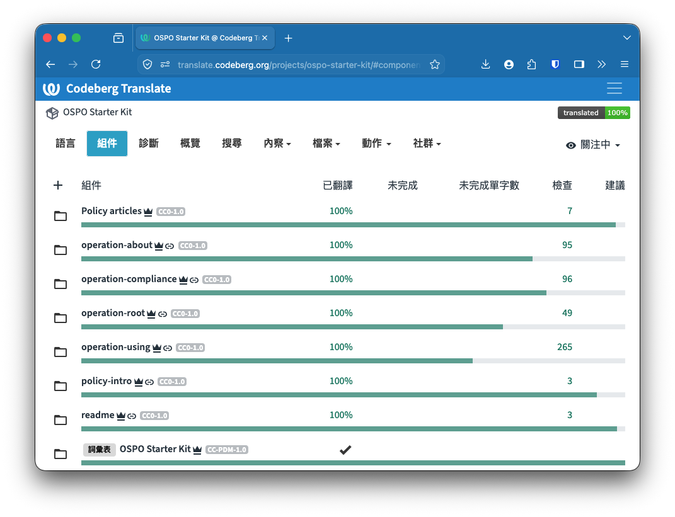Click the plus icon to add component

(x=58, y=185)
